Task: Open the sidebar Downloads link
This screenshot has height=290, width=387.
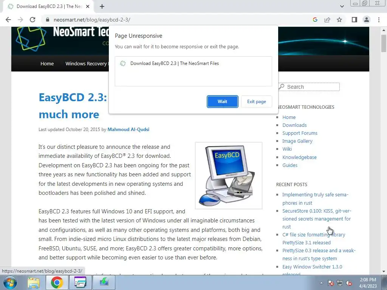Action: tap(294, 125)
